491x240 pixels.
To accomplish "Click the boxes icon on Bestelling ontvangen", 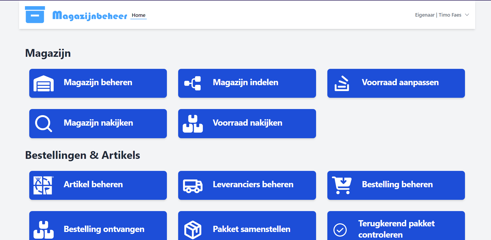I will 43,230.
